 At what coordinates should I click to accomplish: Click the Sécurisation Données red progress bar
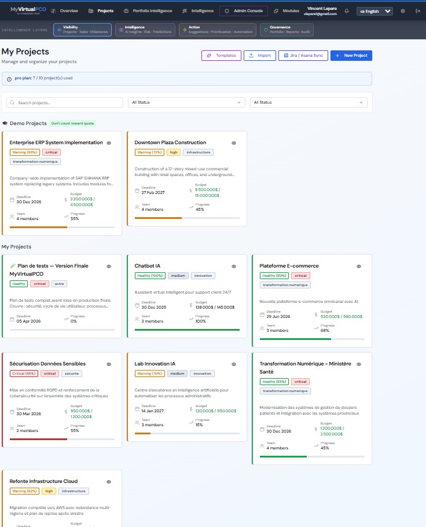[62, 439]
